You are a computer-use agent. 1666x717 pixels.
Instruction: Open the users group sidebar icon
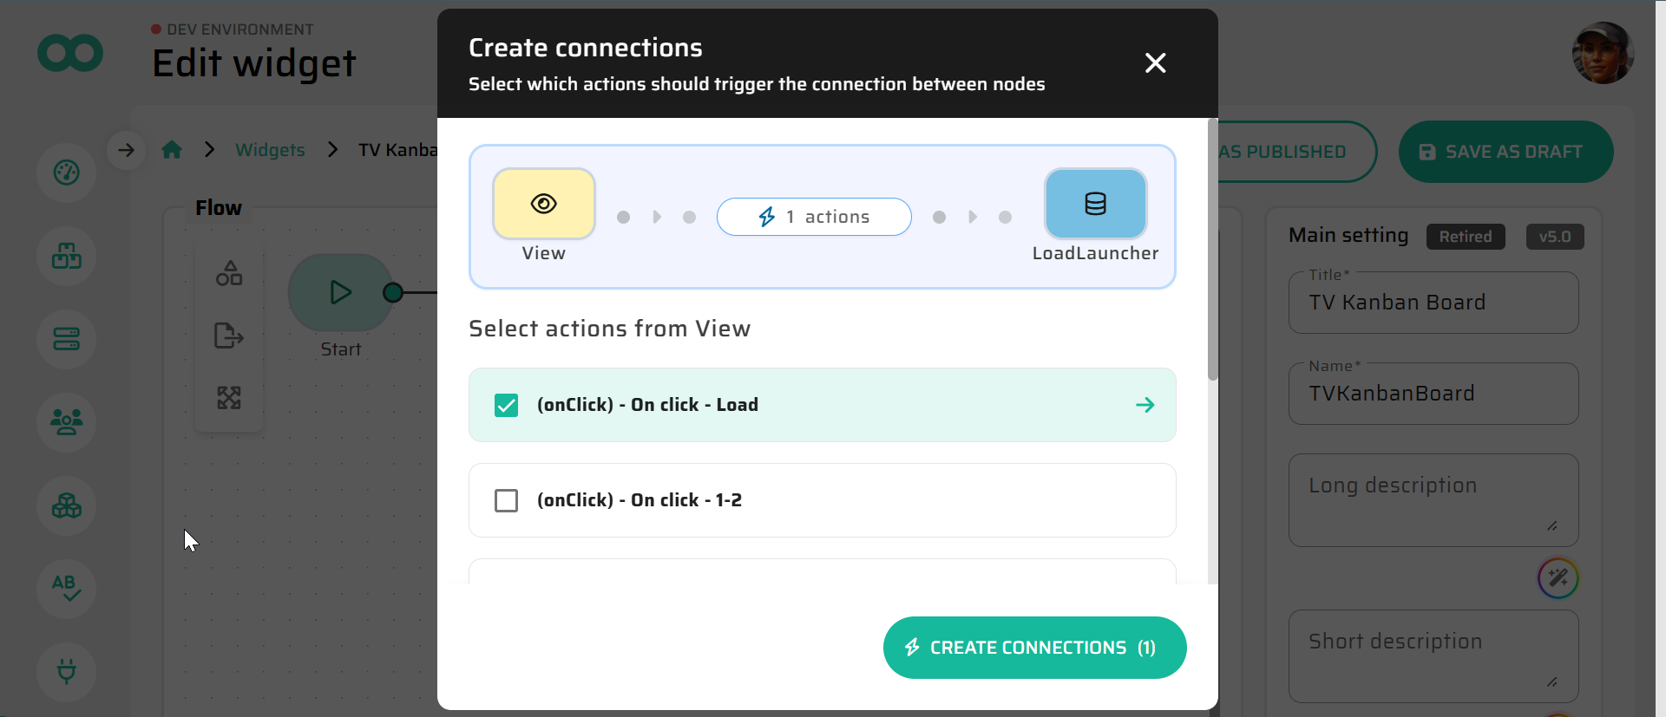point(67,422)
